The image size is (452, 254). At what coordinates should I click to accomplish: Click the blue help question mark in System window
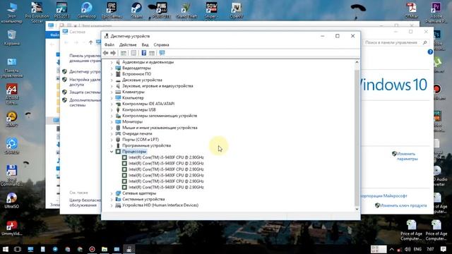point(430,52)
